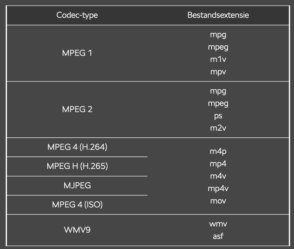
Task: Click the mp4v file extension text
Action: 218,189
